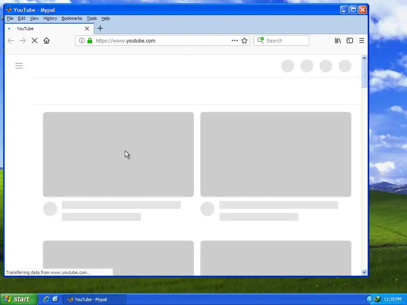Show site information for youtube.com
Screen dimensions: 407x305
[82, 41]
